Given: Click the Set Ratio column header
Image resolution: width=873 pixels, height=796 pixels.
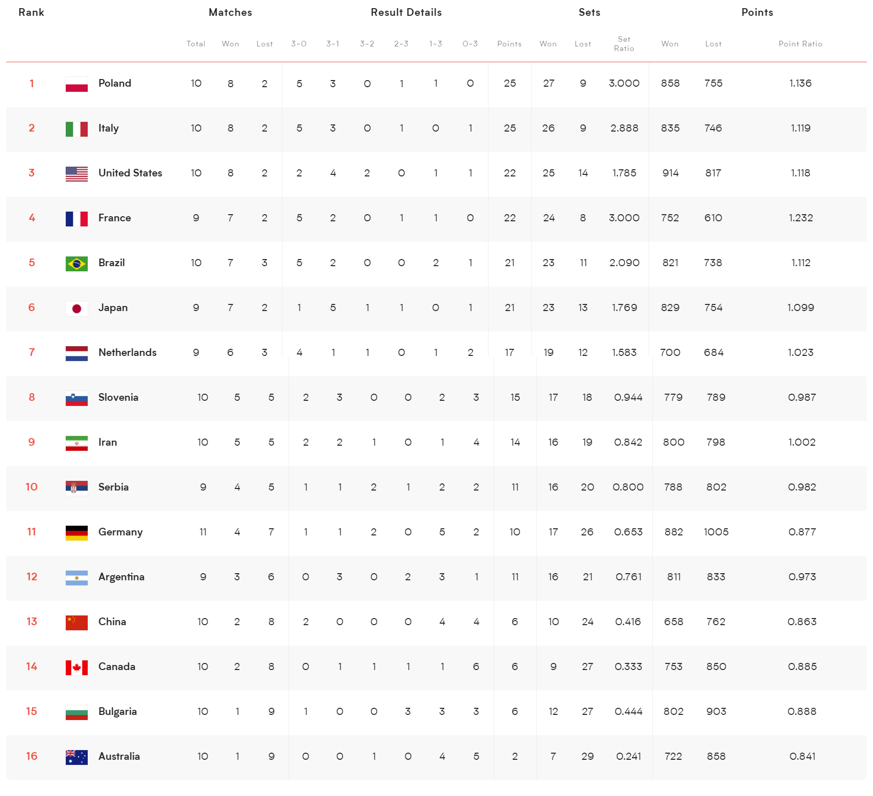Looking at the screenshot, I should point(624,44).
